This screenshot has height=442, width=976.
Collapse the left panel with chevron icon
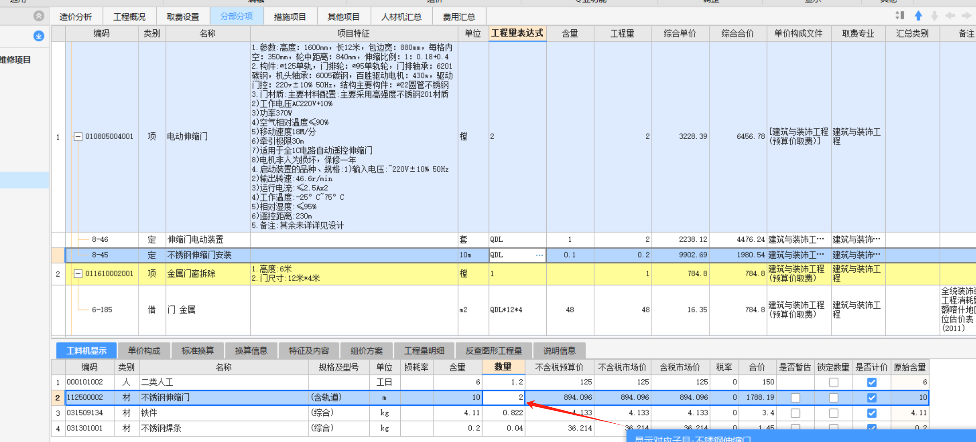tap(39, 16)
